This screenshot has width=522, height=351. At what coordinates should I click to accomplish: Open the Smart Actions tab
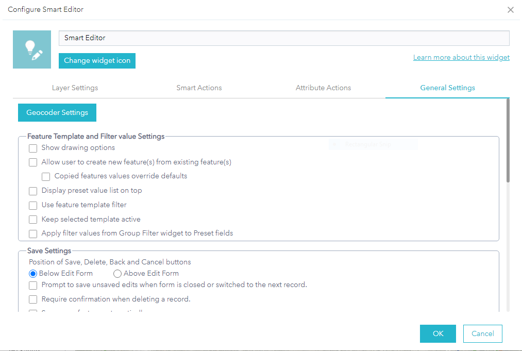click(199, 88)
